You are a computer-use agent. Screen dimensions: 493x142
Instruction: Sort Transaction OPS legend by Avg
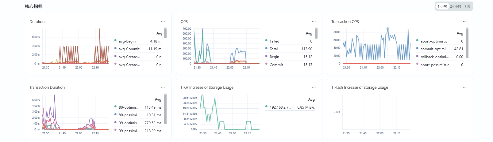460,33
